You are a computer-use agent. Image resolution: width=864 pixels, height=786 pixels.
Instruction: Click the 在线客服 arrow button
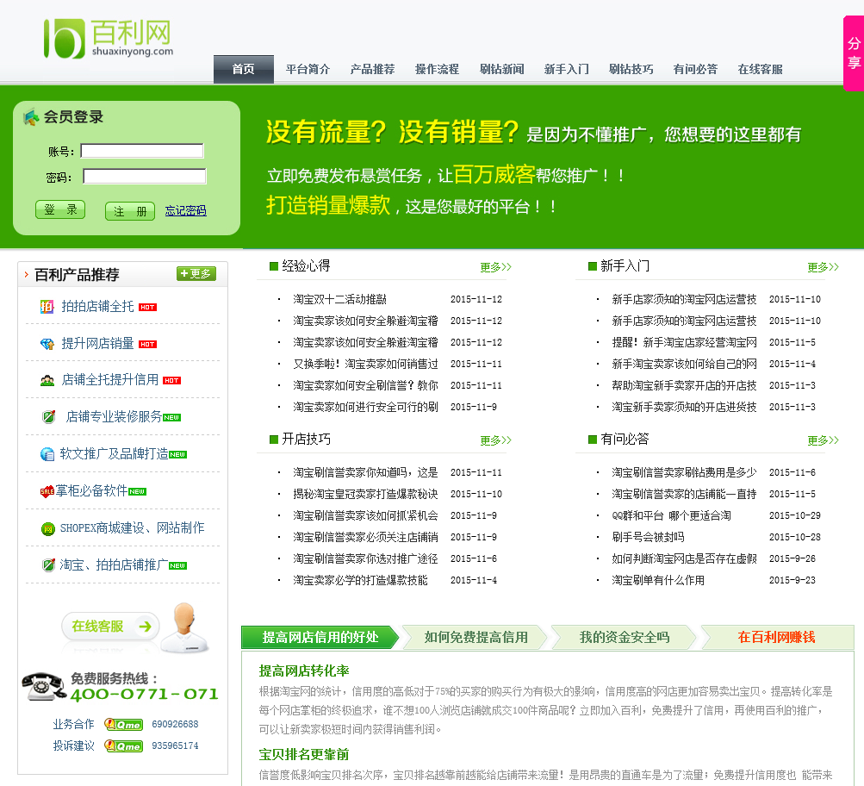110,627
